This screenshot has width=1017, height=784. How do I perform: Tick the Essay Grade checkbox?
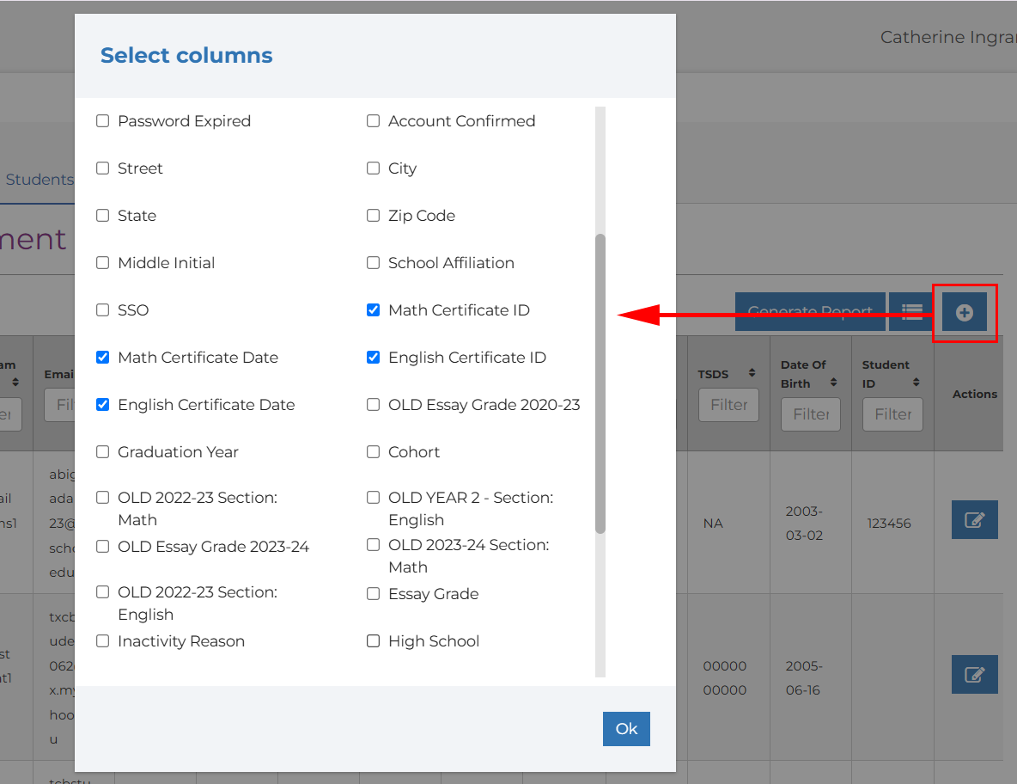coord(373,594)
